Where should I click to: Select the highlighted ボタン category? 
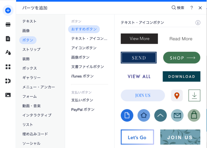pos(28,40)
